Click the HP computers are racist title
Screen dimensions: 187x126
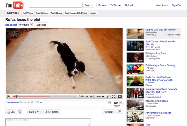(158, 113)
